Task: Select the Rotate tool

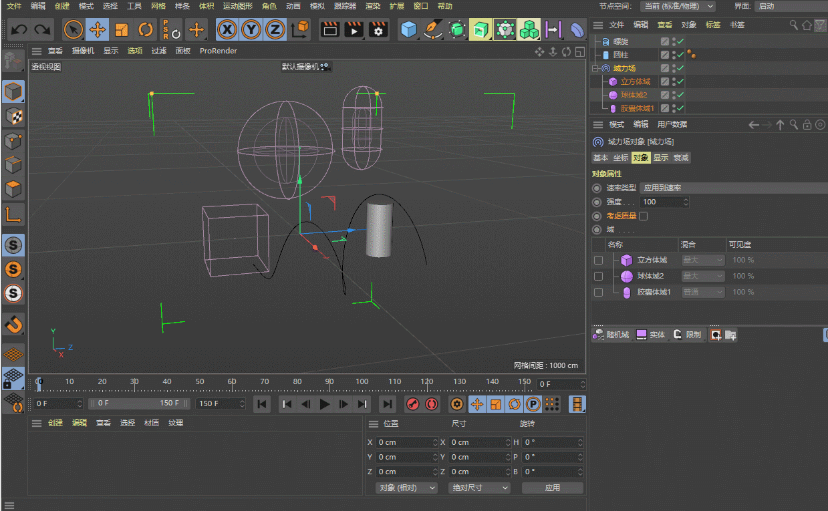Action: point(146,29)
